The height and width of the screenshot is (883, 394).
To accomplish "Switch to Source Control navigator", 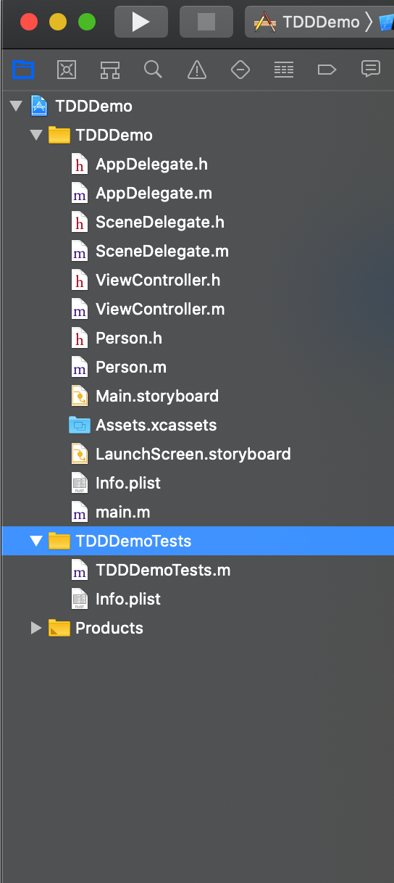I will 67,70.
